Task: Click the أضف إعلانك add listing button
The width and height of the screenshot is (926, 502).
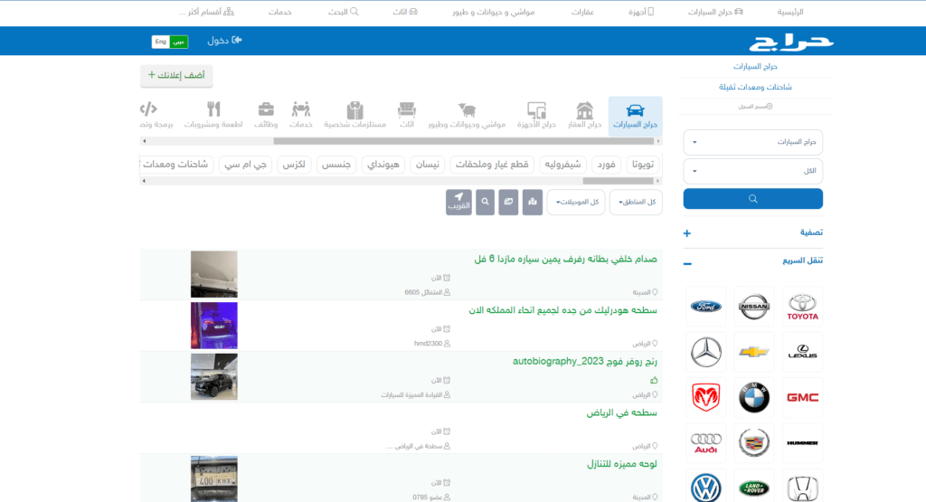Action: [177, 76]
